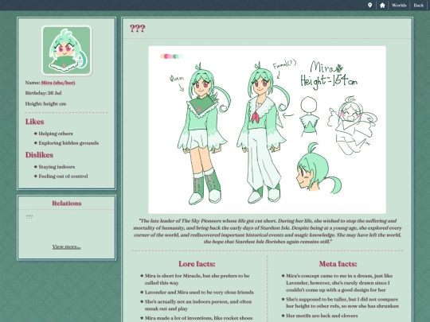Click the Dislikes heading
This screenshot has height=322, width=430.
tap(39, 155)
